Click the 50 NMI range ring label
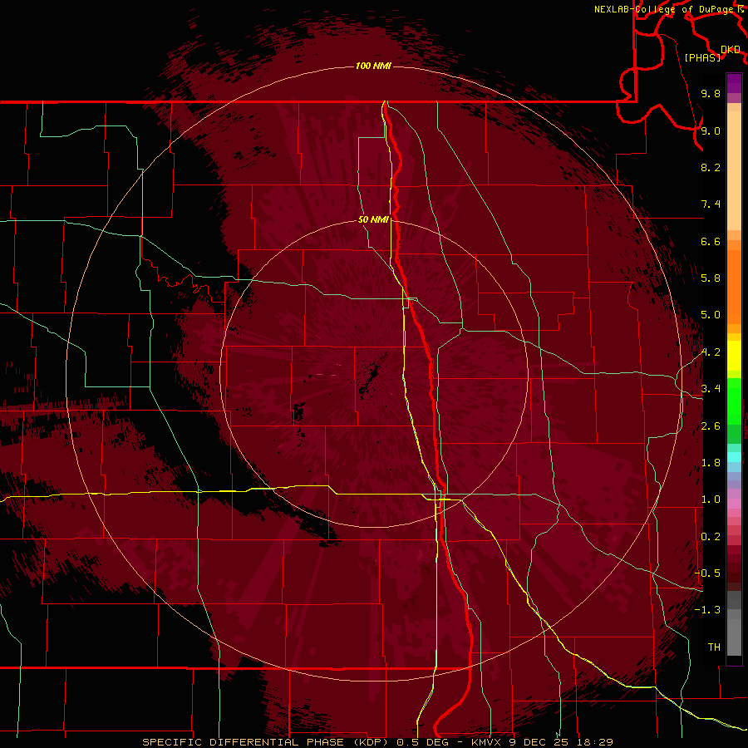The height and width of the screenshot is (748, 748). coord(373,219)
